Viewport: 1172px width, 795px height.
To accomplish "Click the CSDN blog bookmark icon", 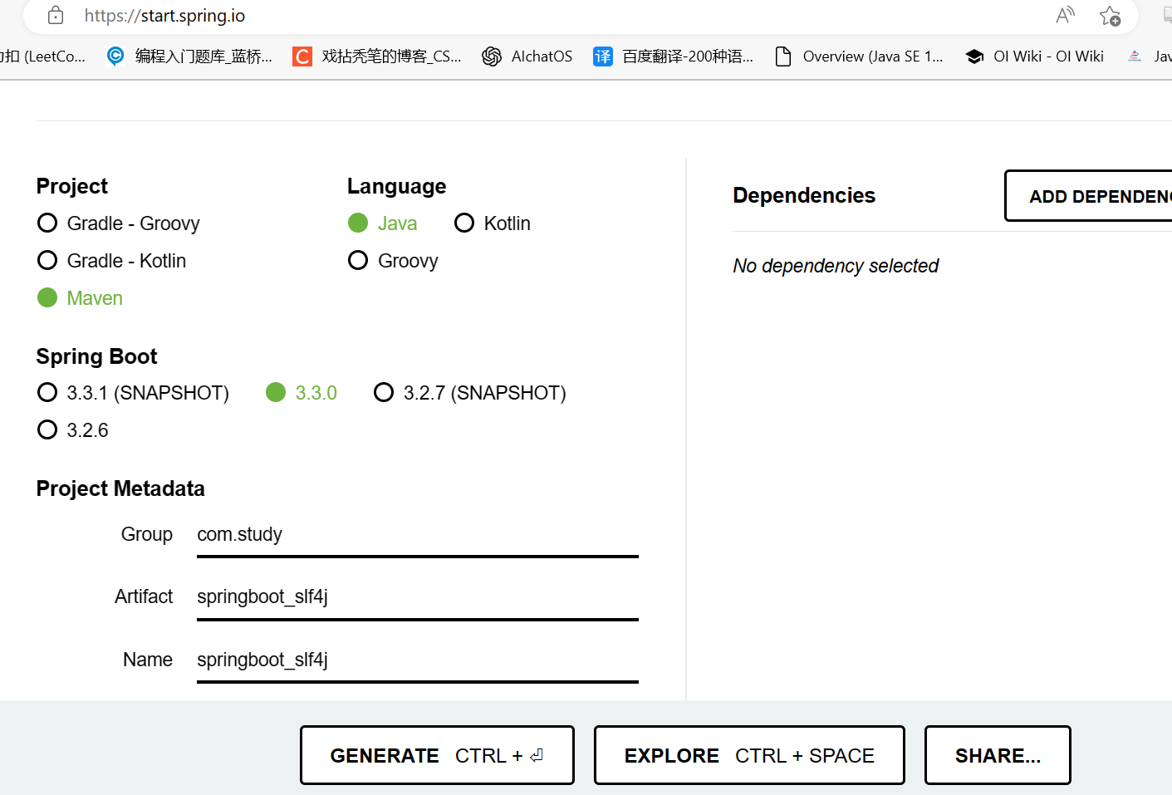I will tap(301, 56).
